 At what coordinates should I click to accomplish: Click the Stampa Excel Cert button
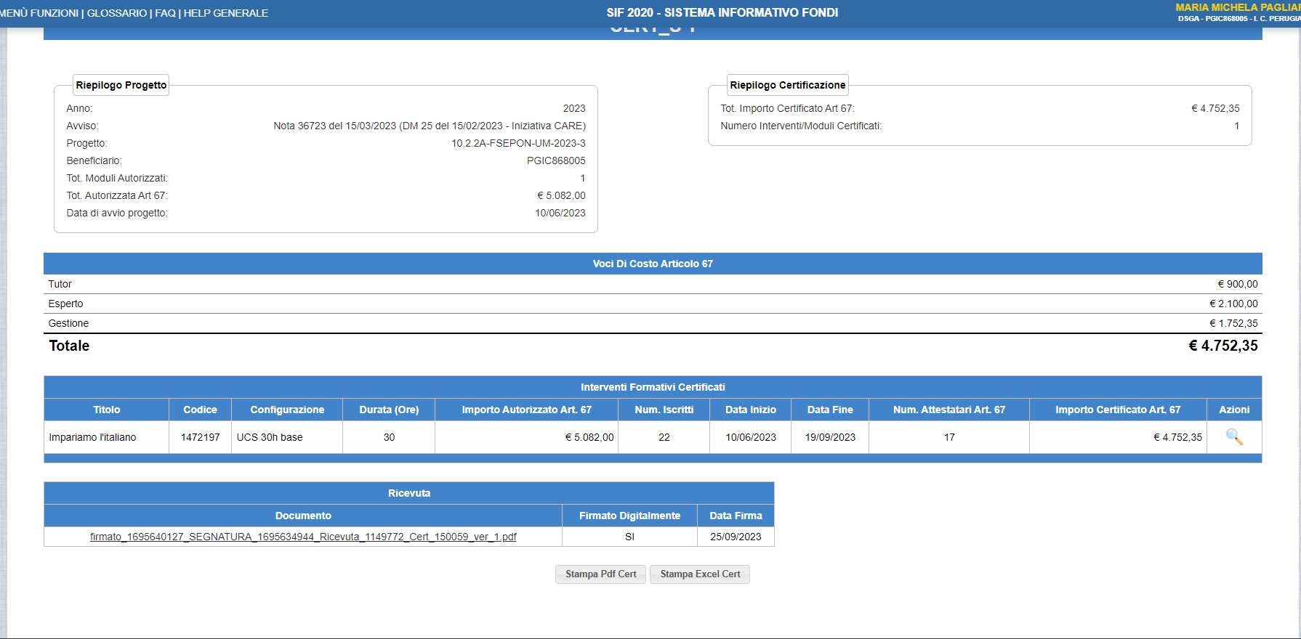(699, 574)
